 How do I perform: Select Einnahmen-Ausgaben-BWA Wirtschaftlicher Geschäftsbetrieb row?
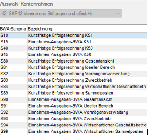pyautogui.click(x=74, y=125)
